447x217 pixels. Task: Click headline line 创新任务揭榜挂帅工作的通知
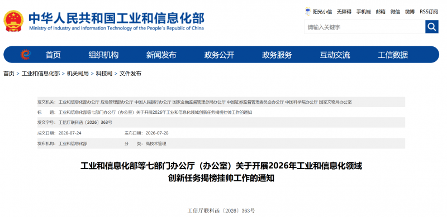pyautogui.click(x=221, y=179)
